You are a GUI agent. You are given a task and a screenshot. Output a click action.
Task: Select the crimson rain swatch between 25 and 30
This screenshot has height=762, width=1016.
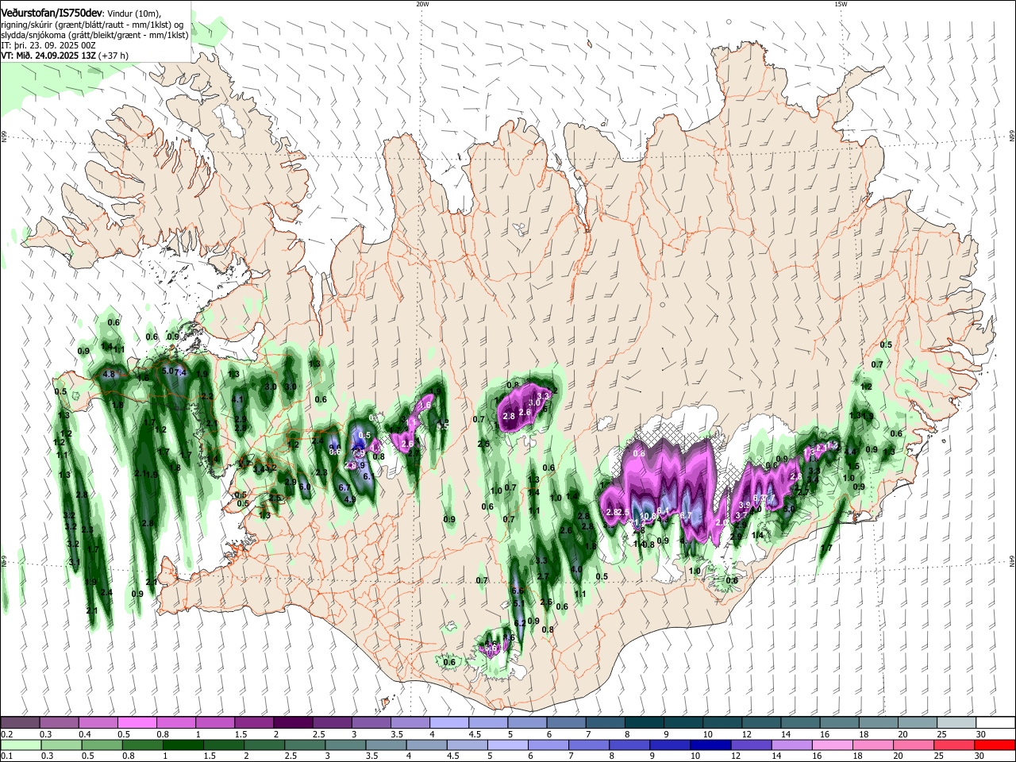953,745
